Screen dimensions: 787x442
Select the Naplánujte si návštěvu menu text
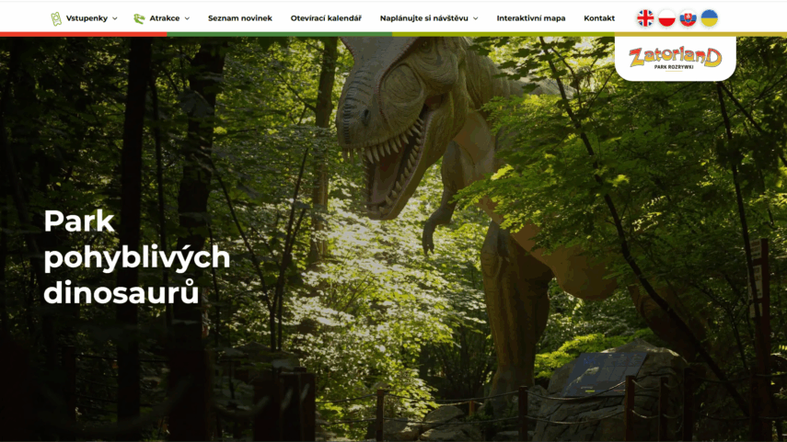click(424, 18)
